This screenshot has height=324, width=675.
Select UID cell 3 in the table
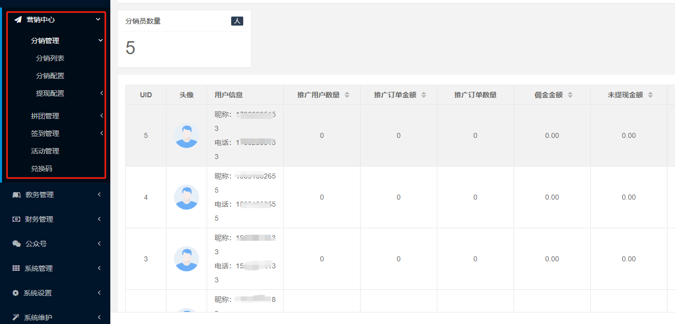[x=146, y=259]
